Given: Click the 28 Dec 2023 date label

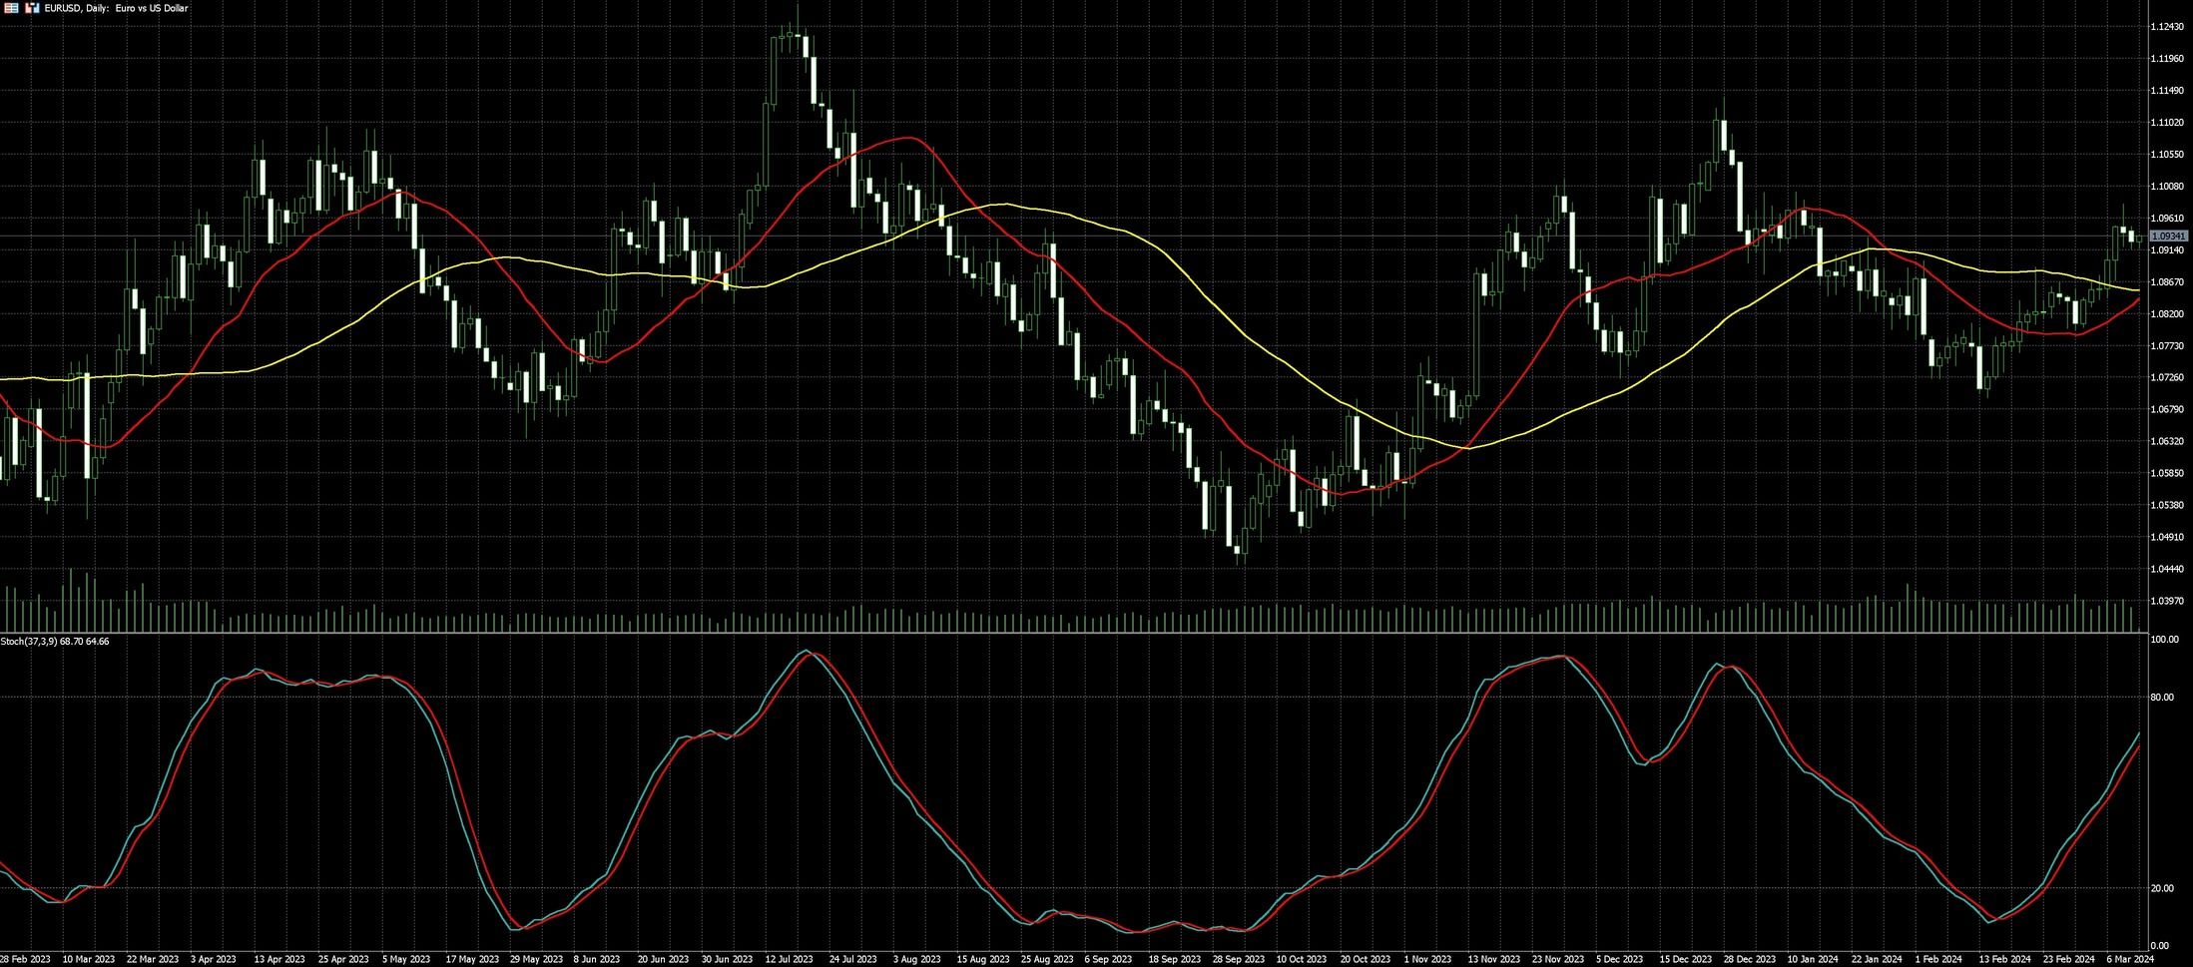Looking at the screenshot, I should [1747, 959].
